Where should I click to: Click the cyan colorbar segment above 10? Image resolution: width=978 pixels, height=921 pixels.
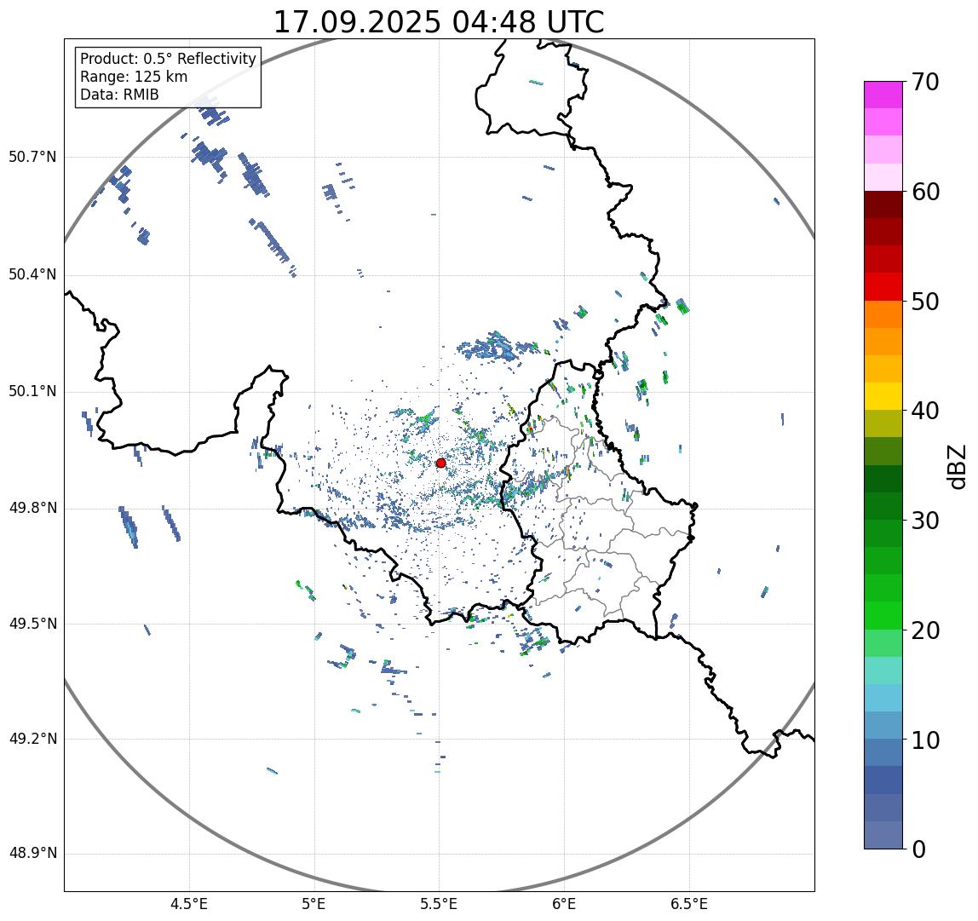click(883, 699)
